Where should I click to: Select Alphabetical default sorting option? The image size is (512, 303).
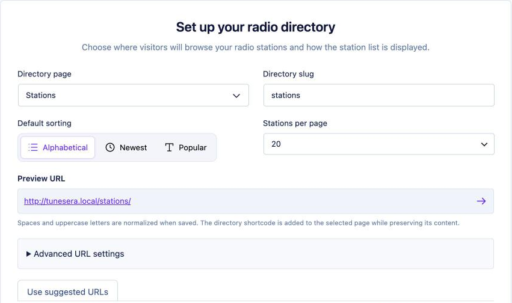pos(58,147)
